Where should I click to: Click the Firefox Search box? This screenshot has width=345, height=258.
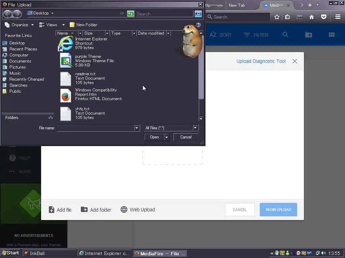tap(238, 17)
